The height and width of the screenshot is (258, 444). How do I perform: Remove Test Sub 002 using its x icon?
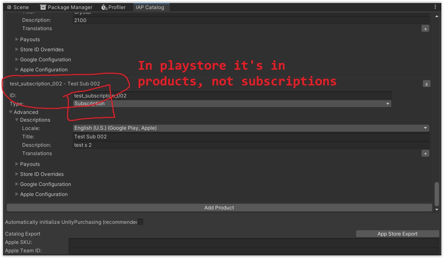[427, 84]
